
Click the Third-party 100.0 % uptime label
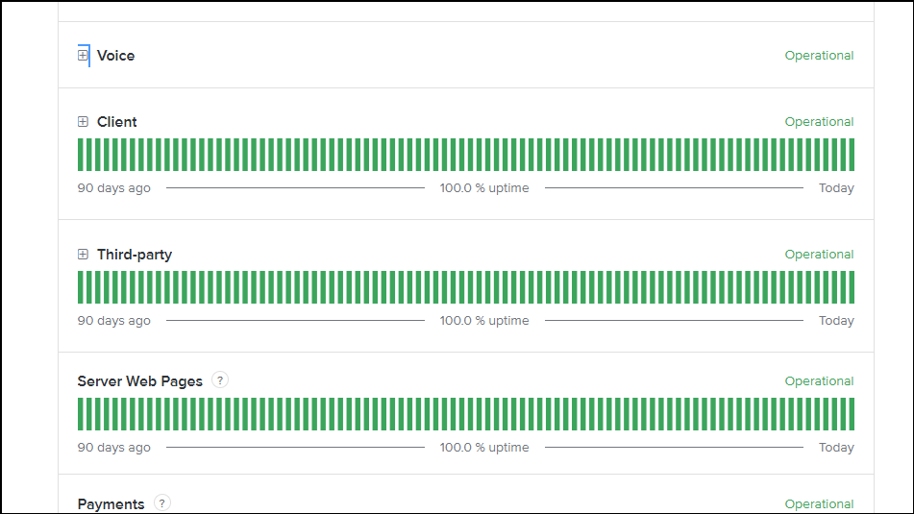coord(484,321)
